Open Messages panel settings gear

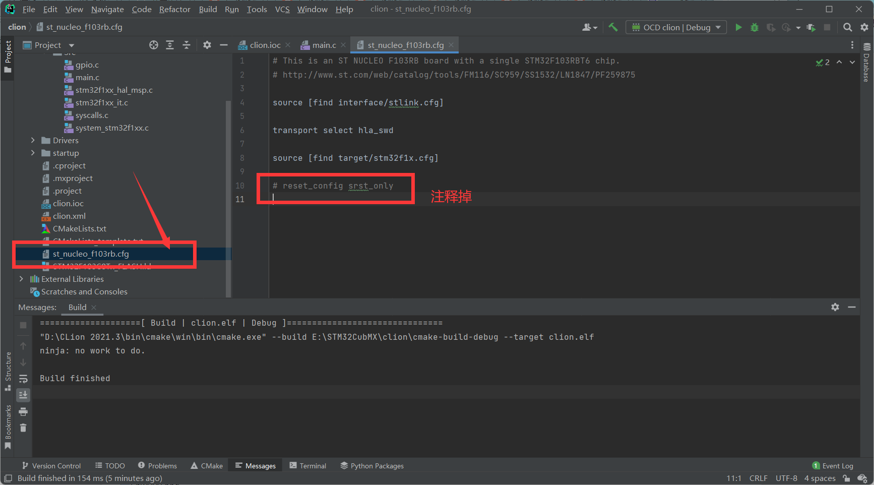click(x=835, y=307)
